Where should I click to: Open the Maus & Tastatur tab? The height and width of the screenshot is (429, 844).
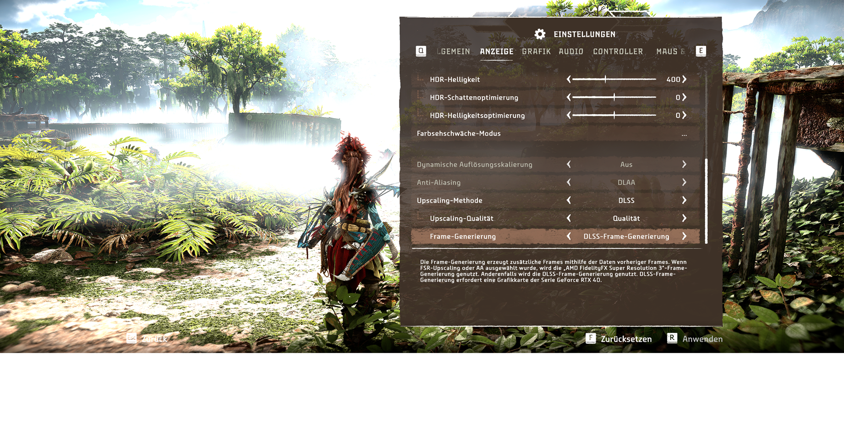(671, 51)
